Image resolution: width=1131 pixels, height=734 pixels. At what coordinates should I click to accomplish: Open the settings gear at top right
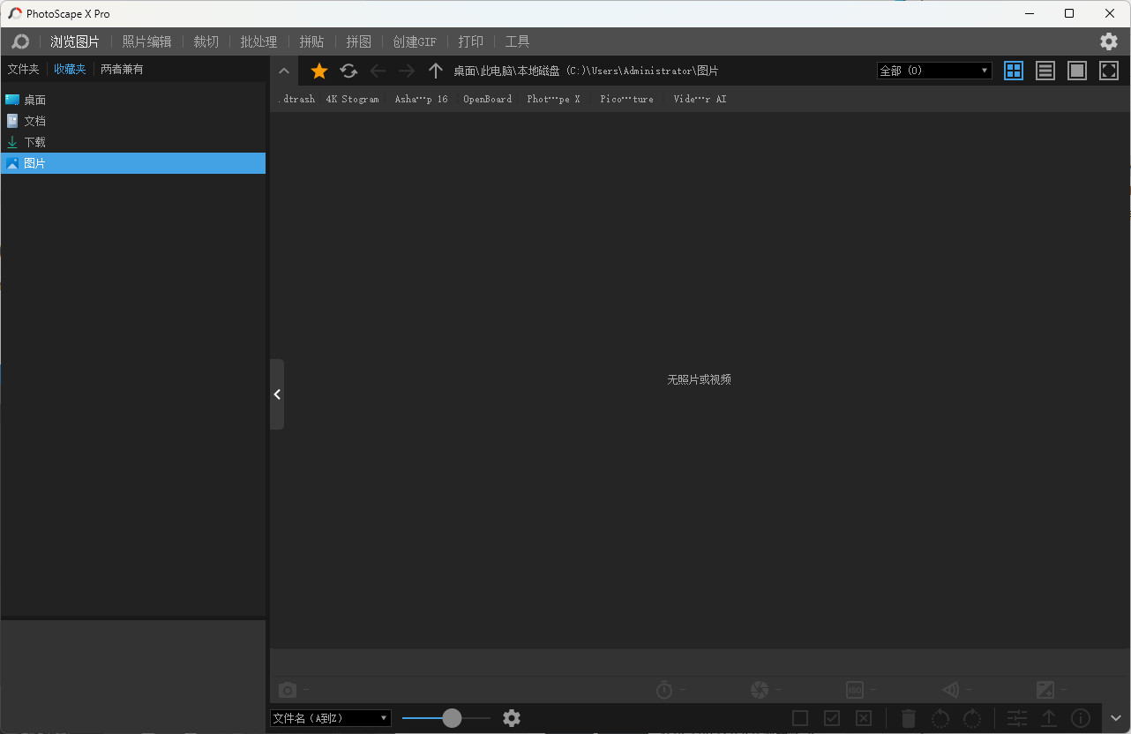click(1109, 41)
